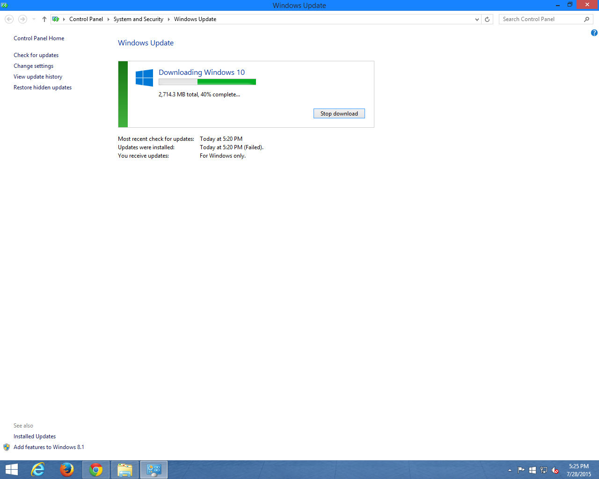
Task: Click the download progress bar
Action: pos(207,82)
